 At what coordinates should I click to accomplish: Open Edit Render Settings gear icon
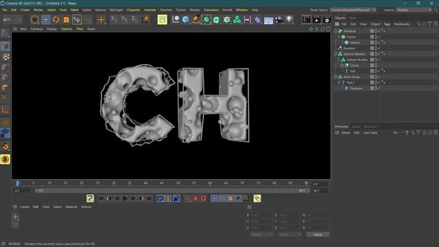coord(327,20)
